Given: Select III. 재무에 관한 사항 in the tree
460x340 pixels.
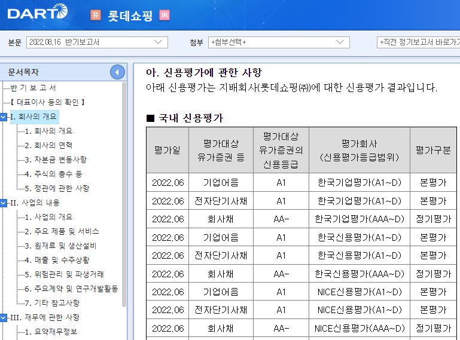Looking at the screenshot, I should (x=45, y=317).
